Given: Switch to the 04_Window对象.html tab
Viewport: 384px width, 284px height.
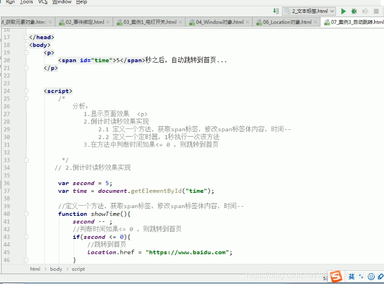Looking at the screenshot, I should (x=219, y=22).
